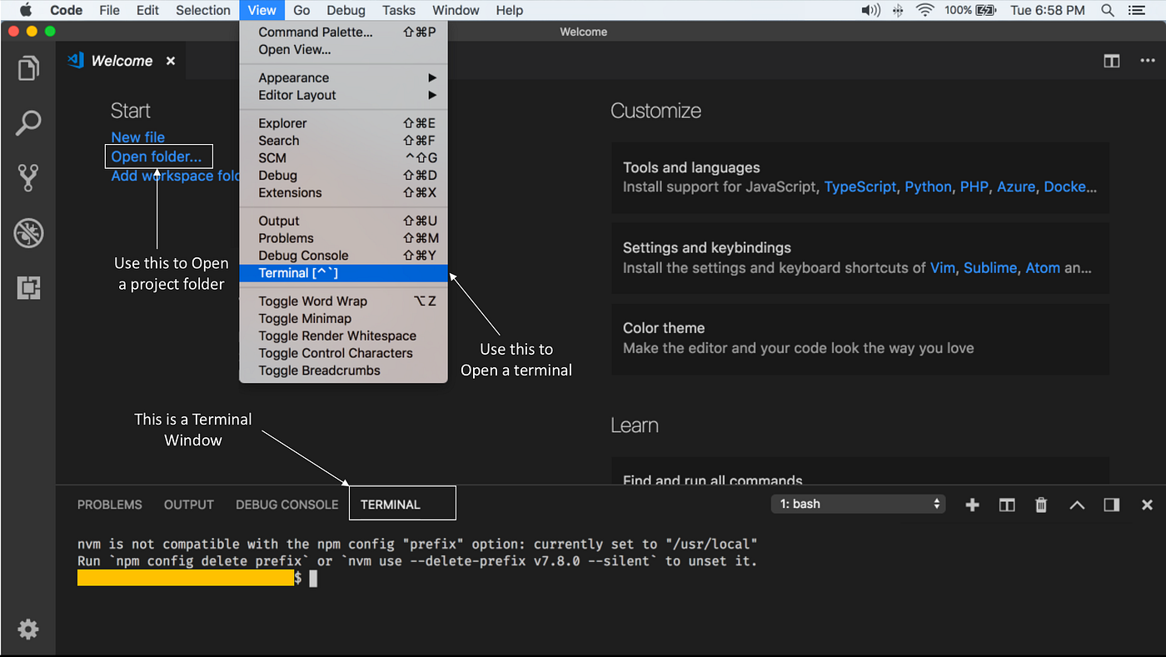This screenshot has height=657, width=1166.
Task: Click inside the terminal input prompt
Action: (x=315, y=578)
